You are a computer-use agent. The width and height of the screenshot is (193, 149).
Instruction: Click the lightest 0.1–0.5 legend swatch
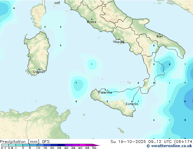(x=5, y=145)
